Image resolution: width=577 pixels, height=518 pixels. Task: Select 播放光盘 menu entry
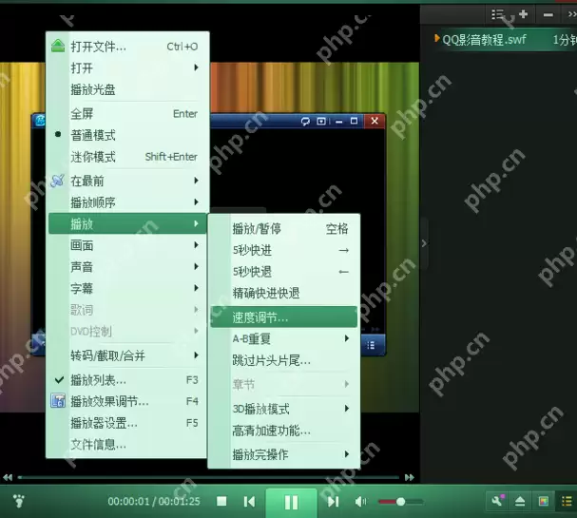[x=93, y=89]
